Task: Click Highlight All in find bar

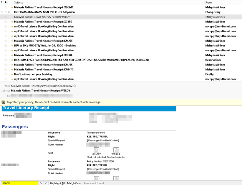Action: 57,183
